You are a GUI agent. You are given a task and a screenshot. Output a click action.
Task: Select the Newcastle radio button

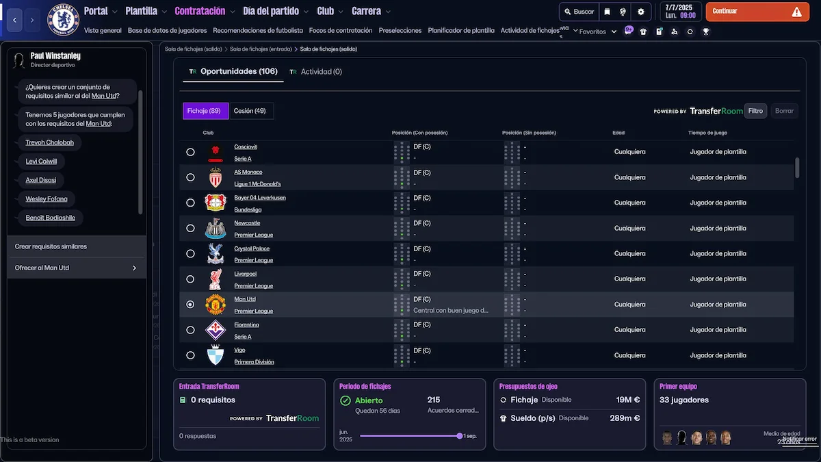pyautogui.click(x=190, y=228)
